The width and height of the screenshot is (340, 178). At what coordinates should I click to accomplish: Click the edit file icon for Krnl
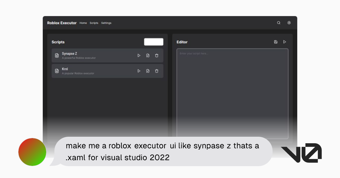click(x=148, y=71)
